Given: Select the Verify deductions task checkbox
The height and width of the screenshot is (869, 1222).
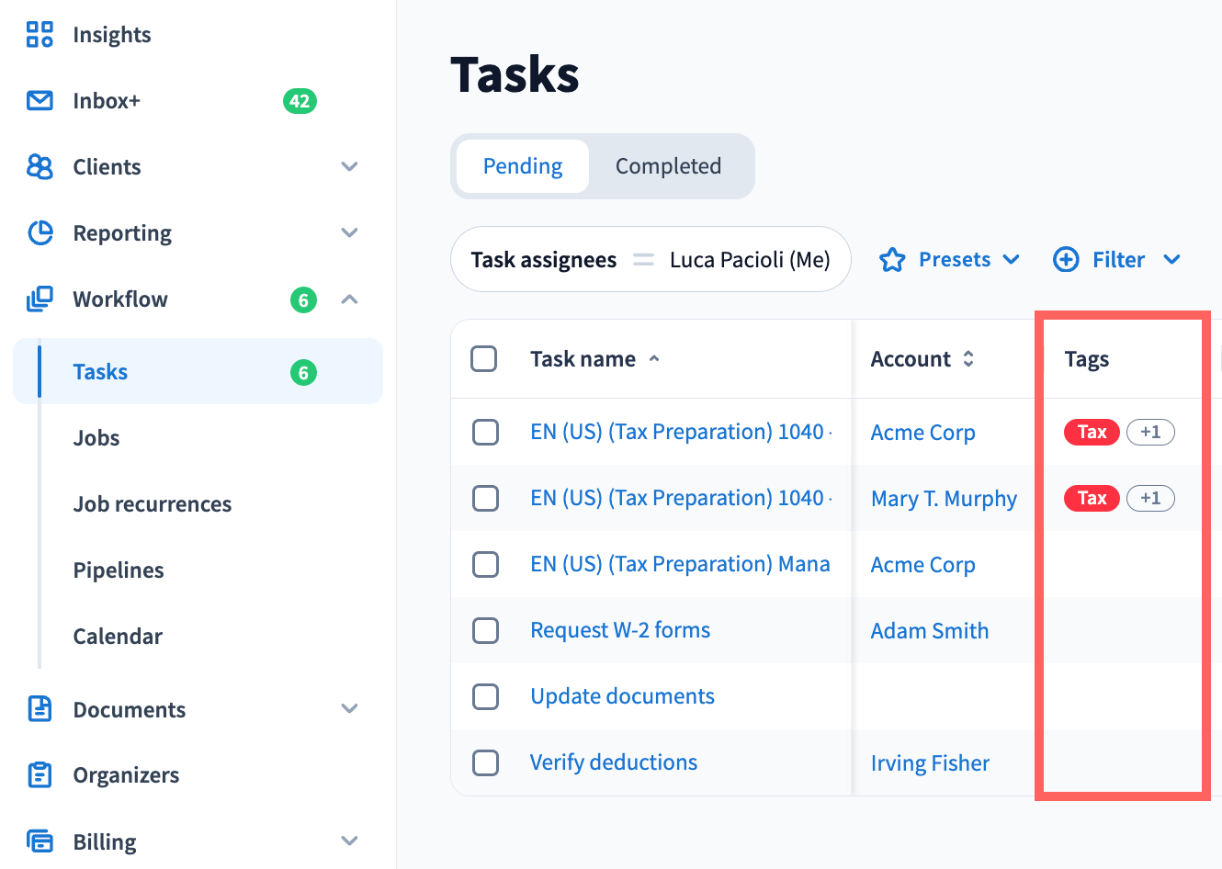Looking at the screenshot, I should point(485,762).
